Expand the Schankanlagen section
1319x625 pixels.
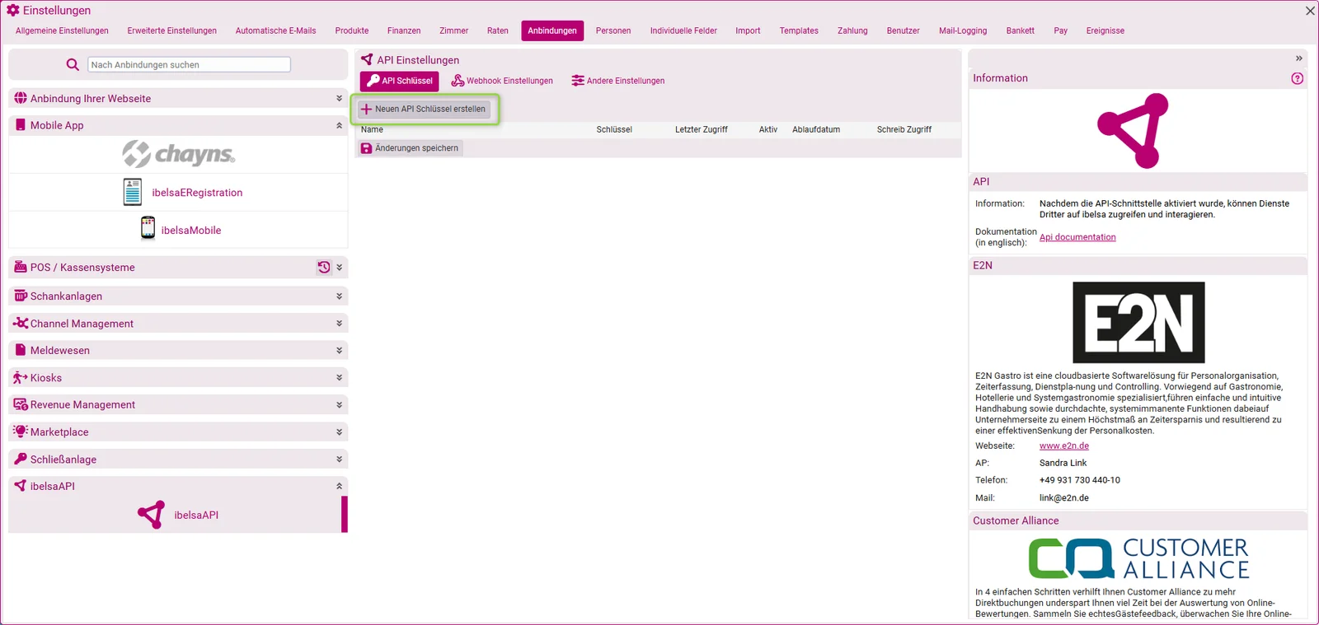[x=339, y=296]
